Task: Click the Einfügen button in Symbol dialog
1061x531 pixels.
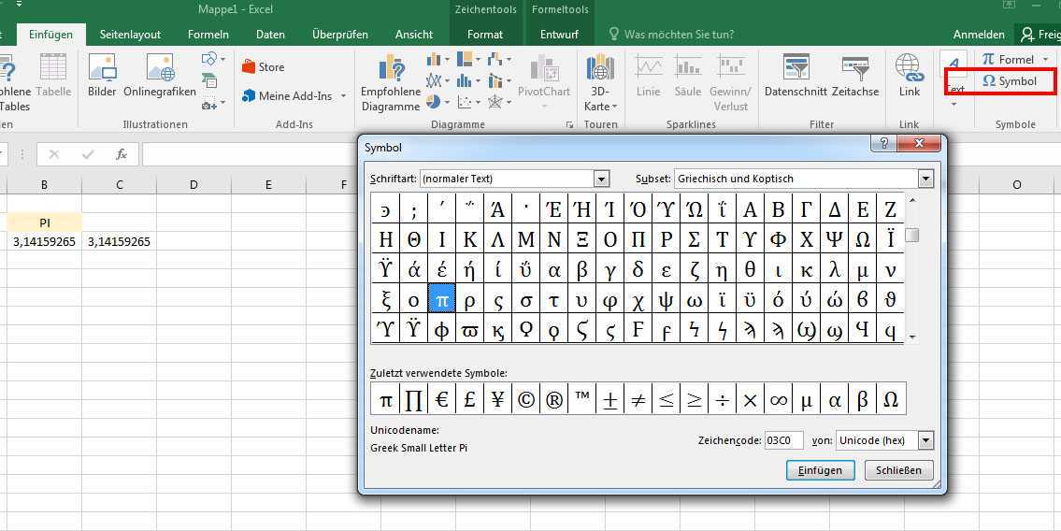Action: [820, 471]
